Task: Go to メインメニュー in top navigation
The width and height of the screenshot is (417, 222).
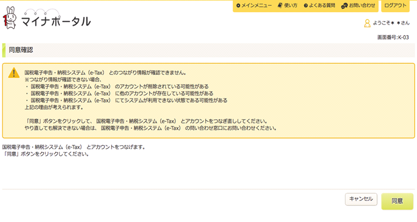Action: pos(257,5)
